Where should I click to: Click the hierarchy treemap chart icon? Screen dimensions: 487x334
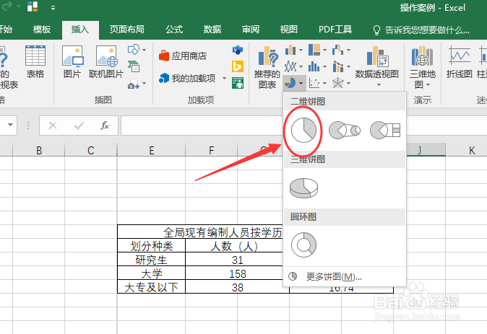[314, 50]
